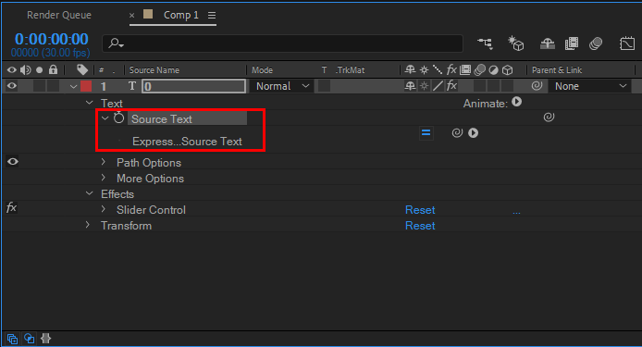Toggle the Transfer Controls pane icon
Viewport: 642px width, 347px height.
click(x=29, y=339)
